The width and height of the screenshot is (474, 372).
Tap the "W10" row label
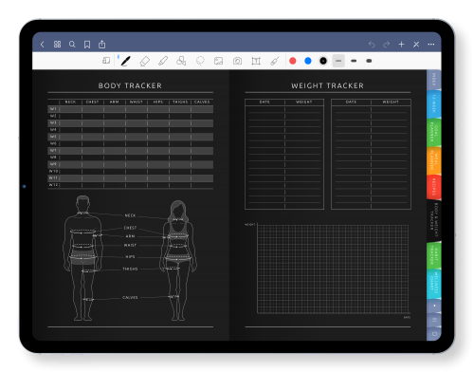tap(53, 171)
